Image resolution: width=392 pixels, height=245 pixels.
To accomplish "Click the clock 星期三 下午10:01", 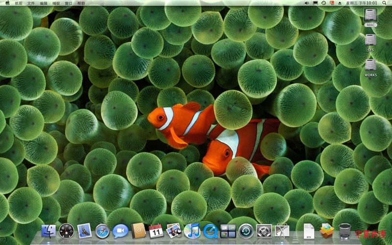I will pyautogui.click(x=362, y=3).
